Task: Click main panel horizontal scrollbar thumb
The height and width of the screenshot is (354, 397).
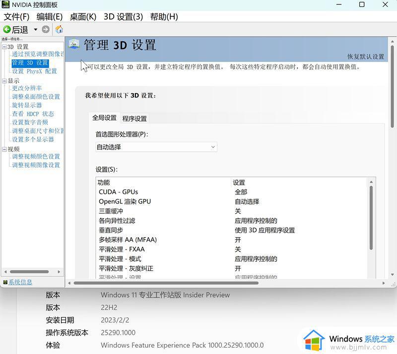Action: (x=166, y=283)
